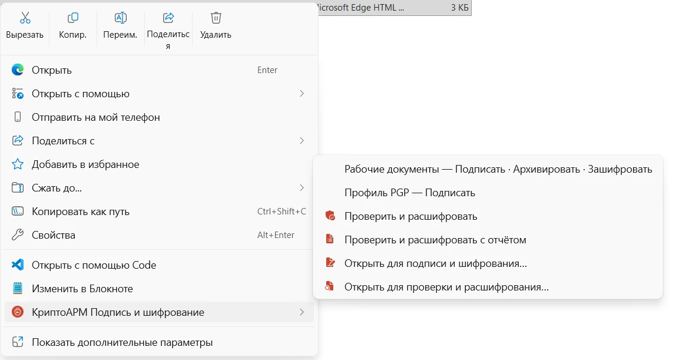Click the Cut scissors icon
Image resolution: width=676 pixels, height=360 pixels.
[25, 18]
